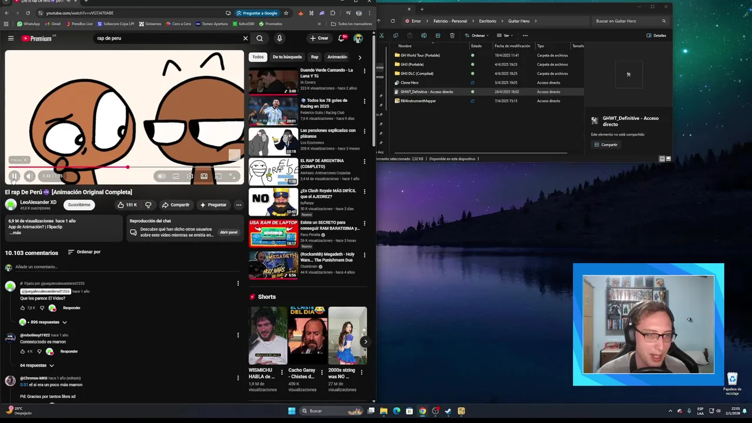Viewport: 752px width, 423px height.
Task: Click the 0:31 timestamp in Chronos-MKII comment
Action: point(24,385)
